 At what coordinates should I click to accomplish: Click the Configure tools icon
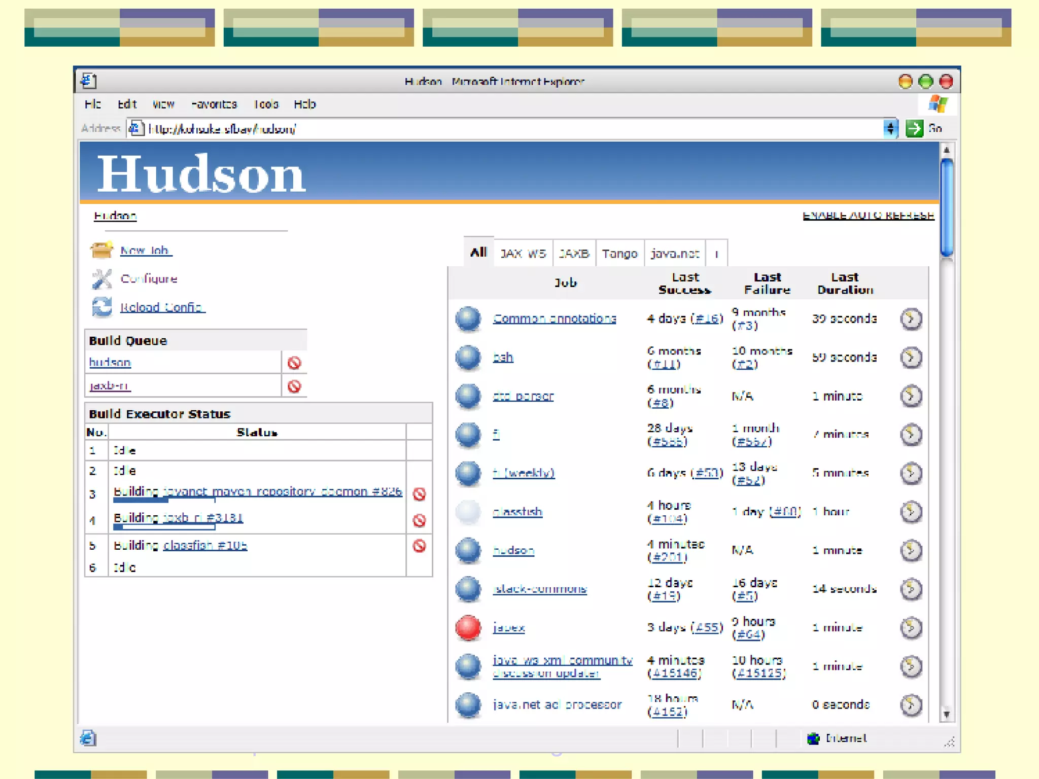101,278
